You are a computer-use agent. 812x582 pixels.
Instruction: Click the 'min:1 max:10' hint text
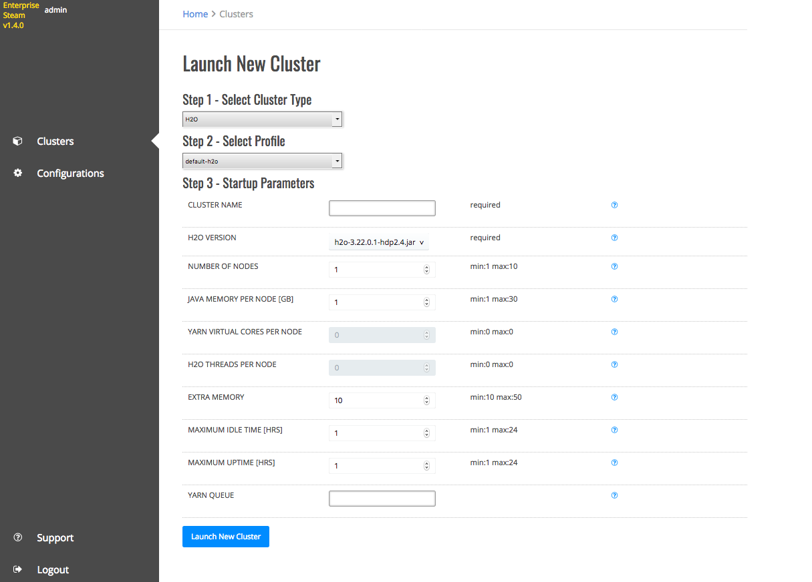pos(494,266)
